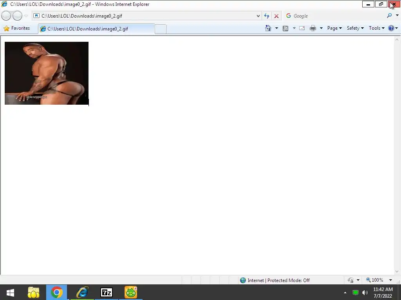Click the Back navigation button
The height and width of the screenshot is (300, 401).
[x=6, y=16]
